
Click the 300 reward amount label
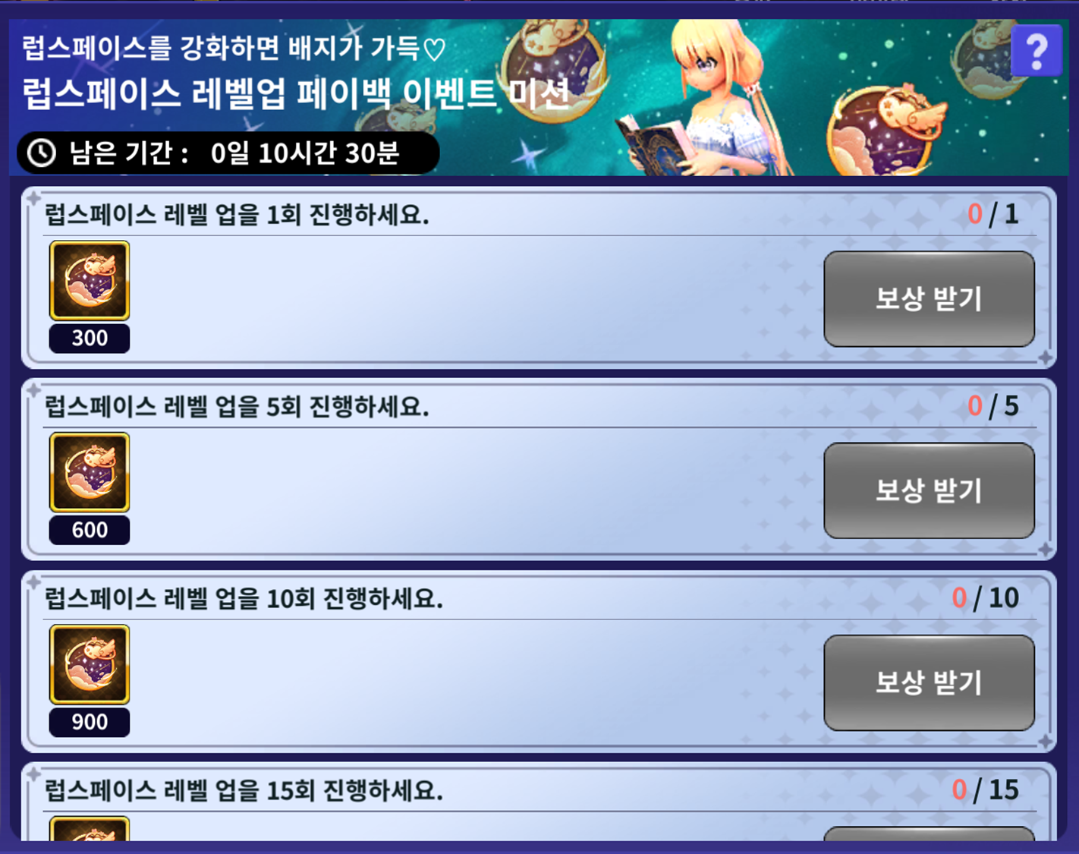(90, 338)
